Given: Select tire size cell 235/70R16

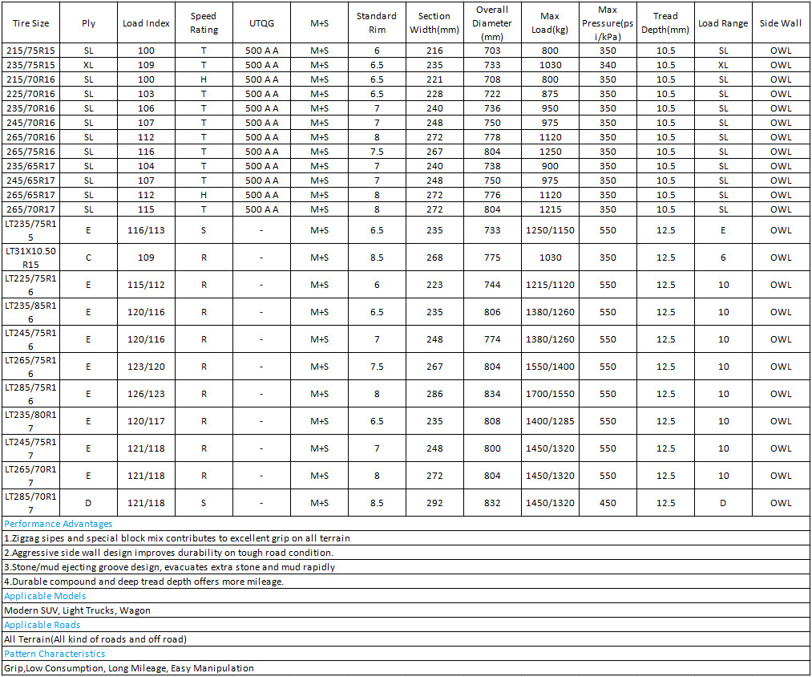Looking at the screenshot, I should point(30,108).
